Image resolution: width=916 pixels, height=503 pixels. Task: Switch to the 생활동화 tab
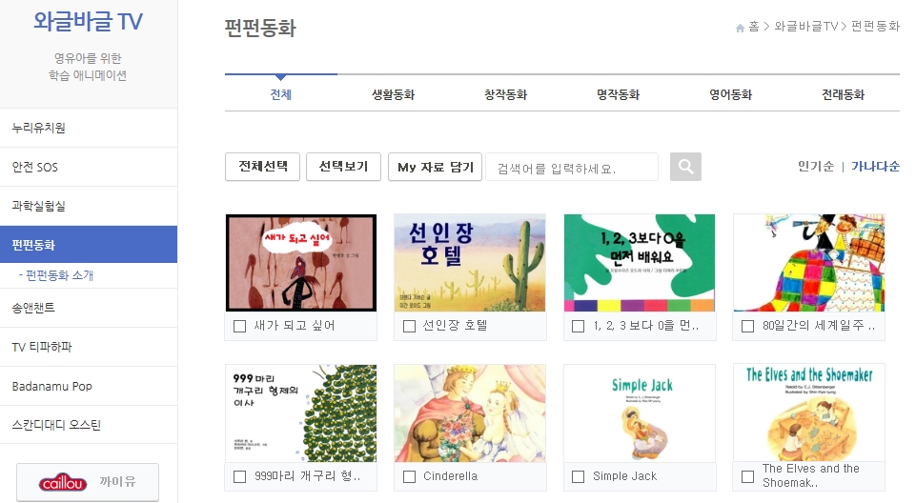click(x=393, y=94)
